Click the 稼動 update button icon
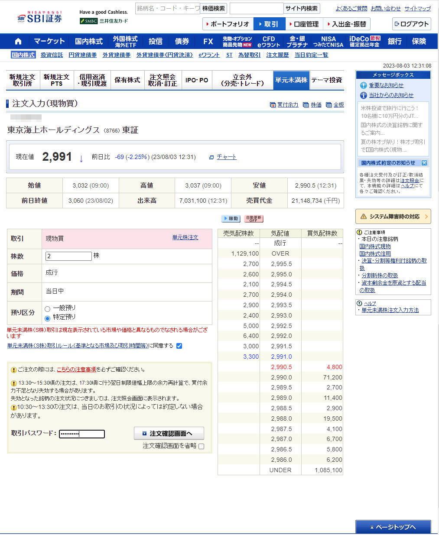This screenshot has height=535, width=439. [x=231, y=219]
